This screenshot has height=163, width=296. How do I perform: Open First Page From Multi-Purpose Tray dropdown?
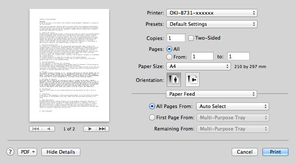tap(233, 117)
